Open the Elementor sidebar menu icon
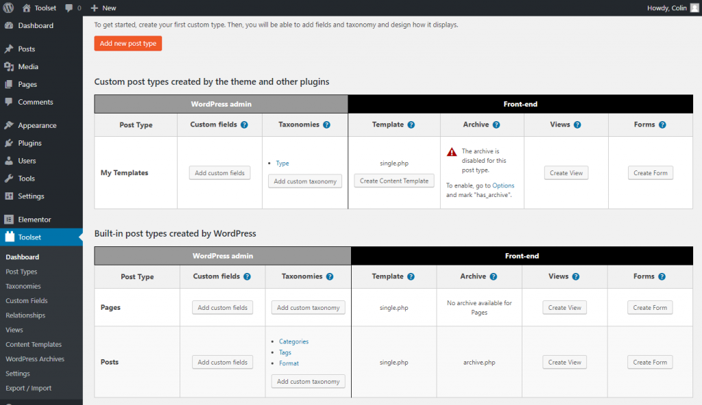 click(9, 220)
